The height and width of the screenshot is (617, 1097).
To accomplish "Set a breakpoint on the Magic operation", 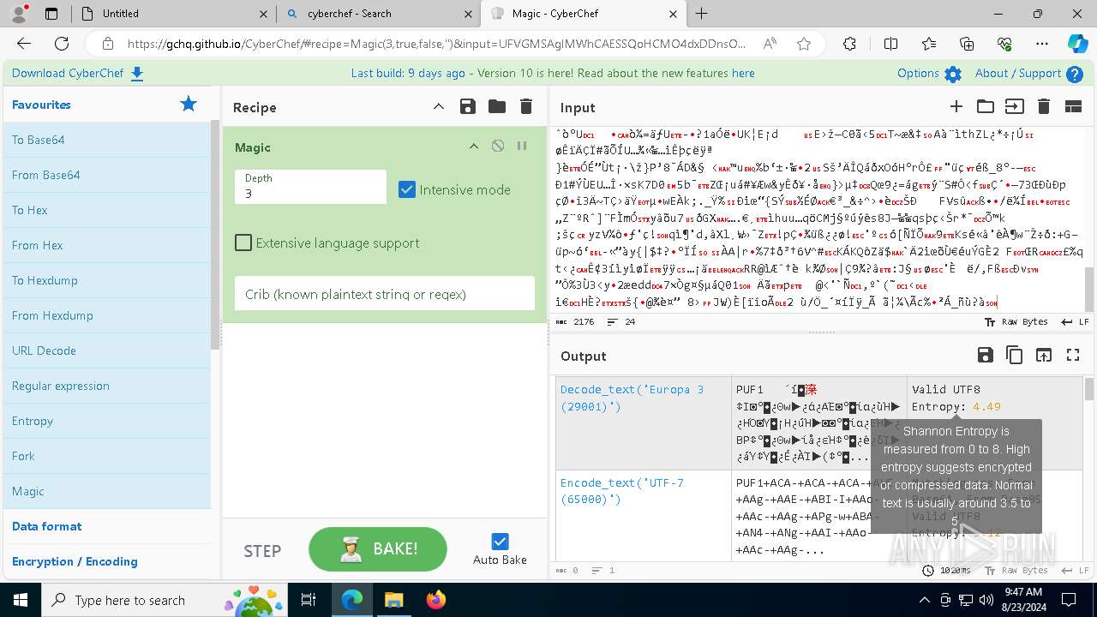I will (x=522, y=146).
